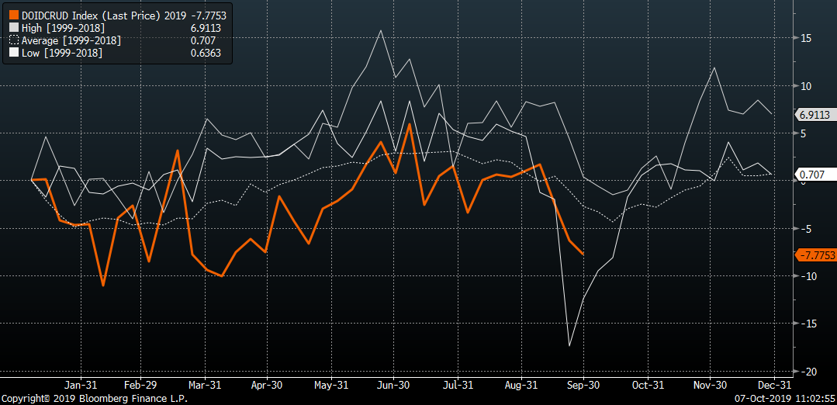Click the High legend swatch
This screenshot has height=405, width=837.
(14, 28)
